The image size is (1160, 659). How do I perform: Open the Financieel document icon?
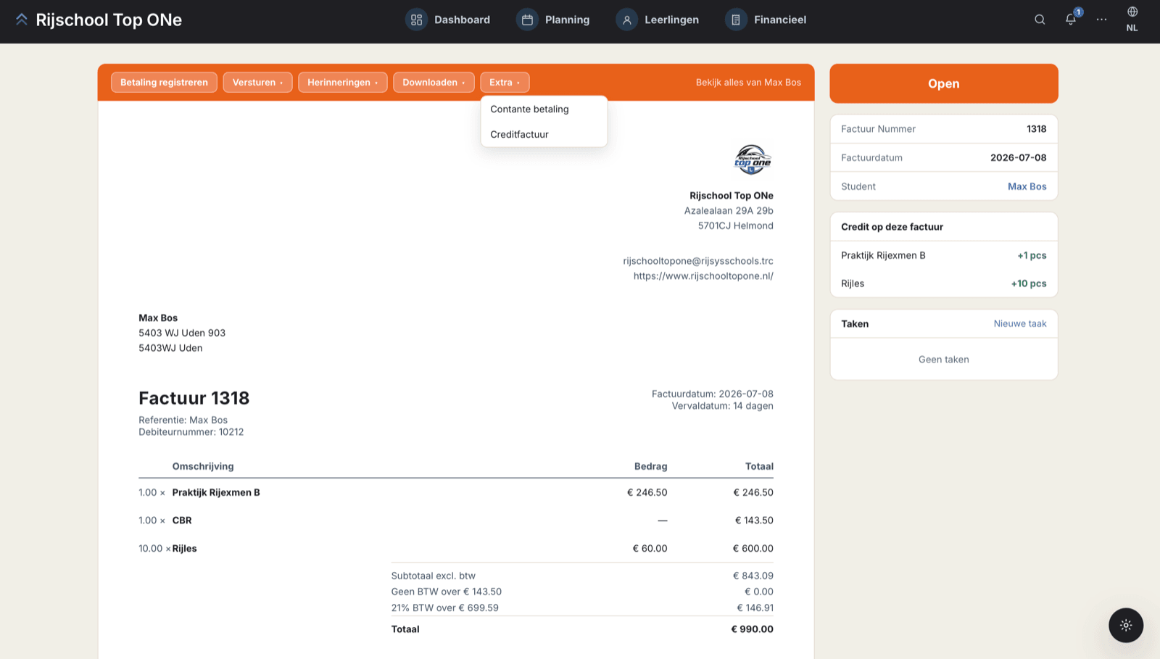(x=736, y=20)
